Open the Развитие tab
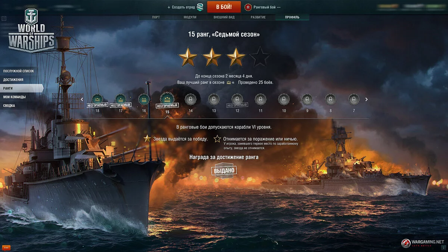This screenshot has width=448, height=252. click(x=258, y=17)
